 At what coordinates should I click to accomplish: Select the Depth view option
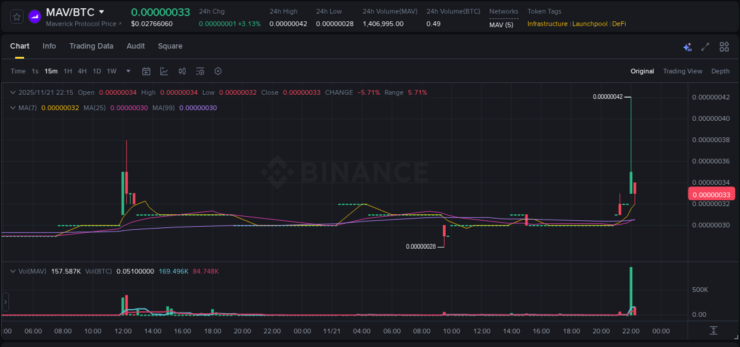click(720, 71)
